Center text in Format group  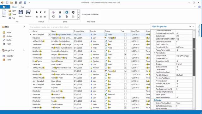pos(41,17)
